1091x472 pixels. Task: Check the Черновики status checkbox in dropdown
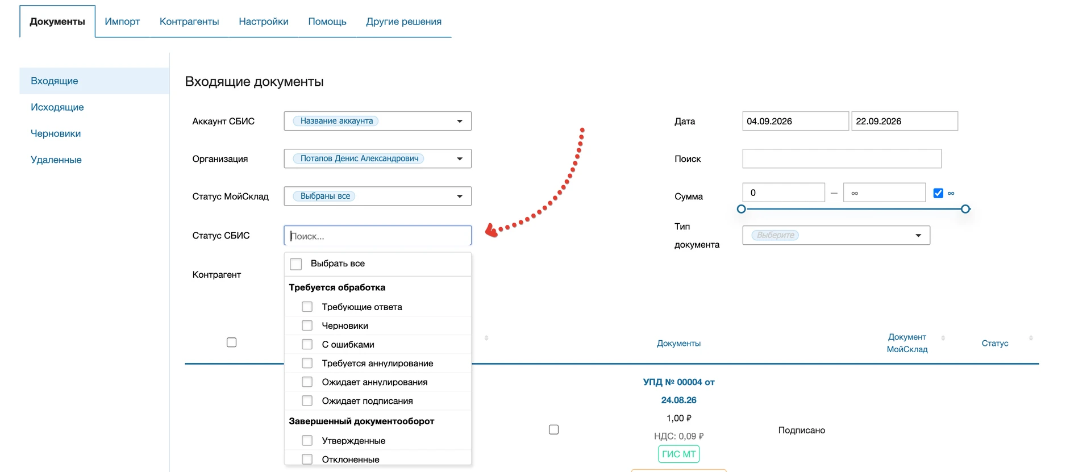[x=307, y=325]
